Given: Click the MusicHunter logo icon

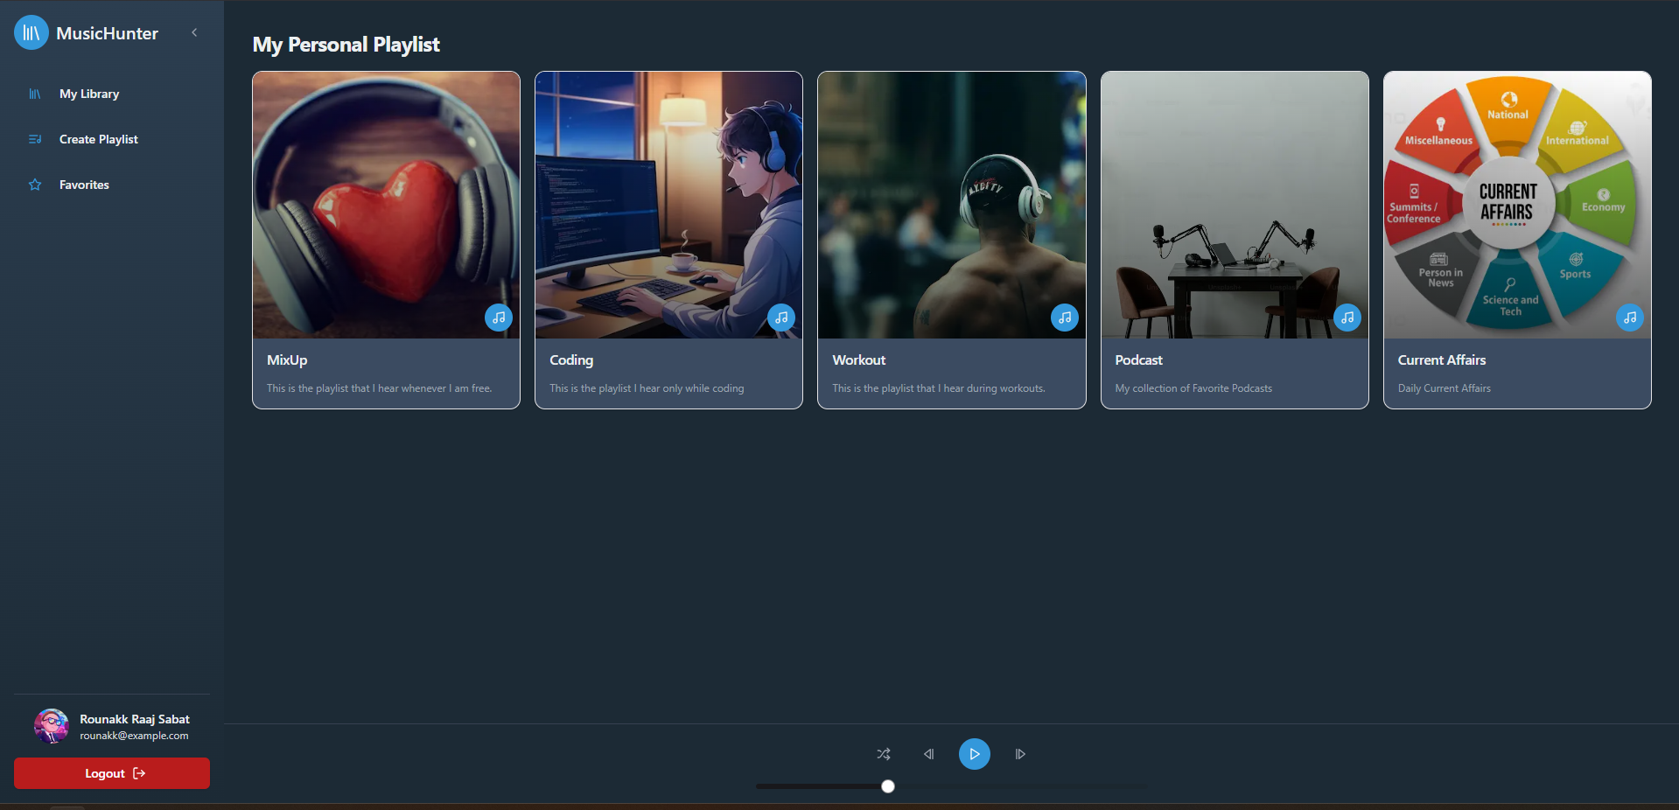Looking at the screenshot, I should coord(31,33).
